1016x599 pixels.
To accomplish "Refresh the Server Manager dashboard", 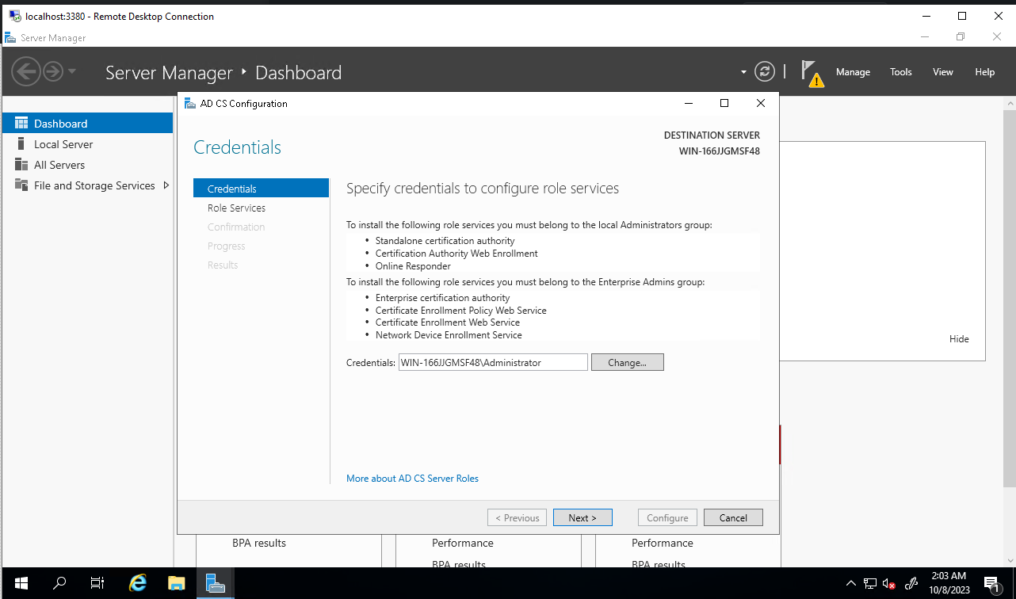I will pos(764,72).
